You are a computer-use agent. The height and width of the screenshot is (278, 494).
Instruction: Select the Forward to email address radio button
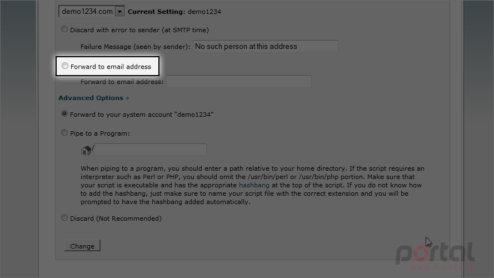coord(65,66)
